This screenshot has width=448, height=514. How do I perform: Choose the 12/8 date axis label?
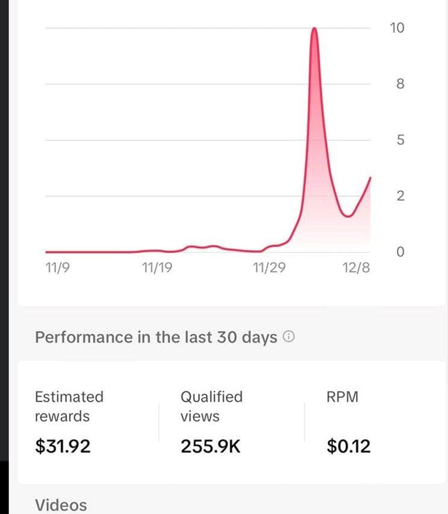[355, 268]
